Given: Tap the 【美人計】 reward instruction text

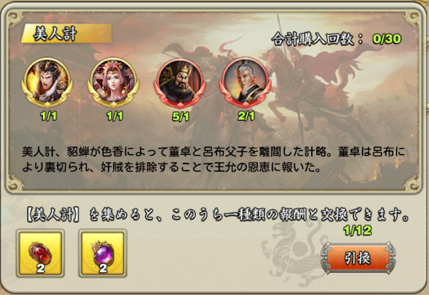Looking at the screenshot, I should (x=217, y=215).
